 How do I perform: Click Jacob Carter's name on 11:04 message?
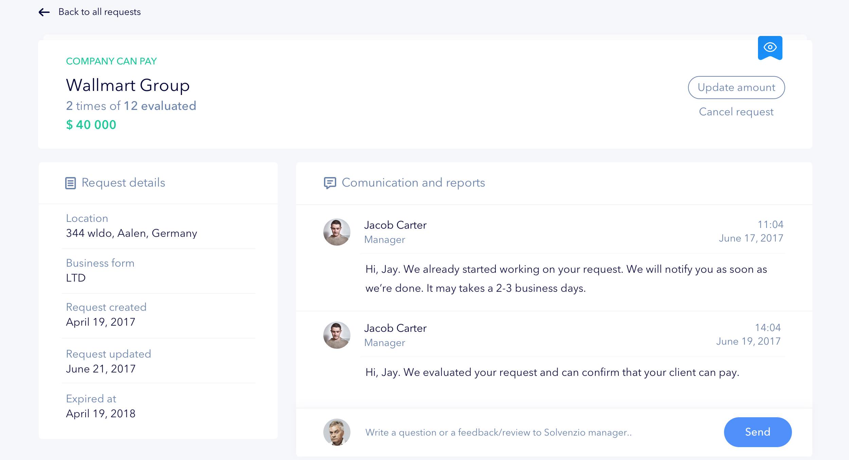click(395, 225)
